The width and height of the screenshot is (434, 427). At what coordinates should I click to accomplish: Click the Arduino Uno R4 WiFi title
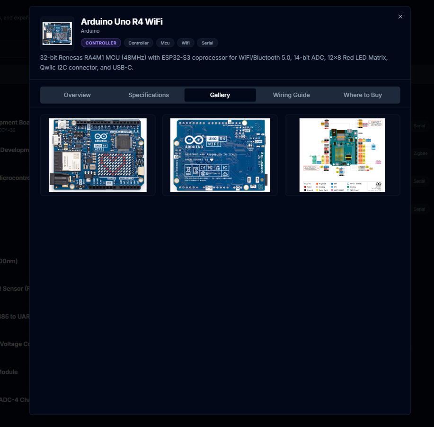(122, 22)
